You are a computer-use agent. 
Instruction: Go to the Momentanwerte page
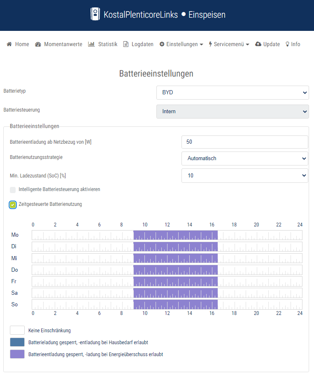point(63,44)
